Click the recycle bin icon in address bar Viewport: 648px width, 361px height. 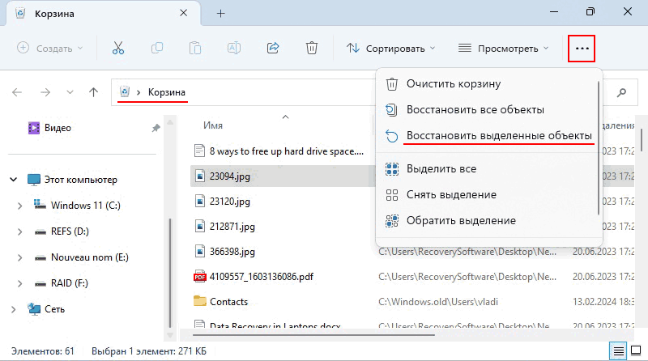coord(125,91)
